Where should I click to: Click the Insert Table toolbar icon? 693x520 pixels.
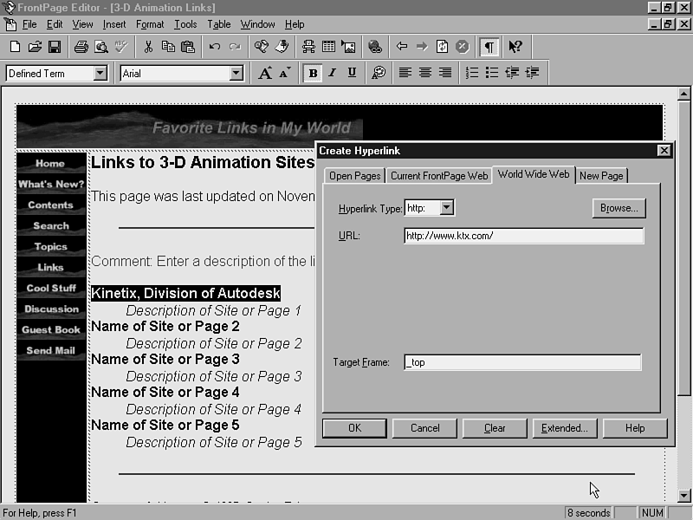point(329,47)
